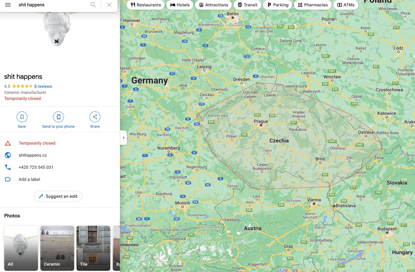
Task: Click the Brno label on map
Action: 320,159
